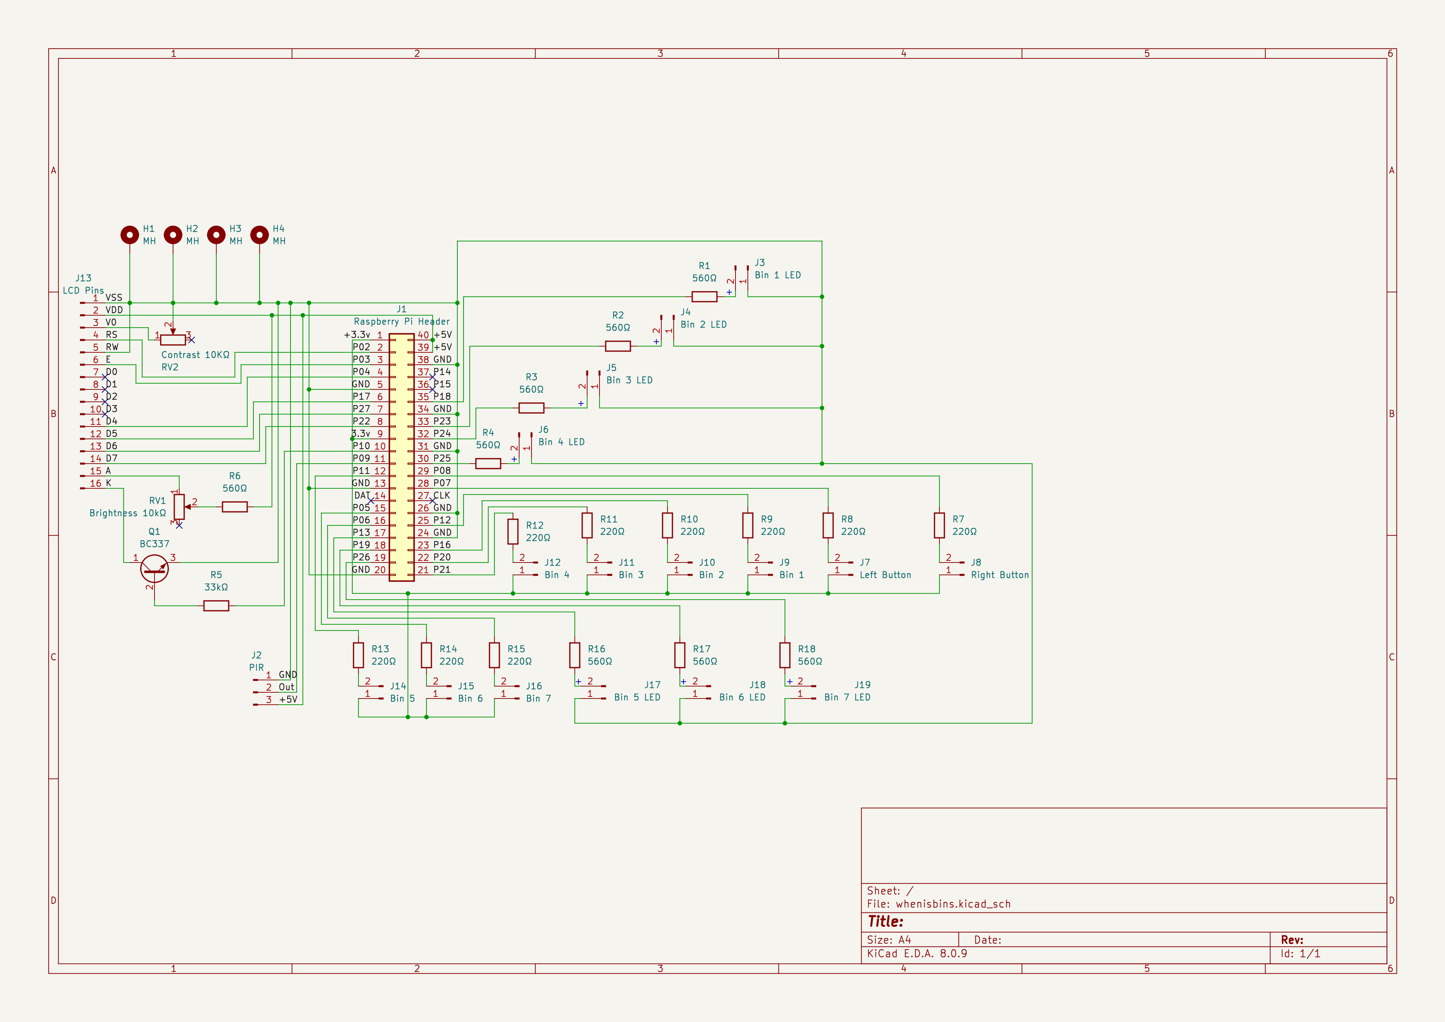This screenshot has height=1022, width=1445.
Task: Click the 'VDD' pin name on J13
Action: [114, 310]
